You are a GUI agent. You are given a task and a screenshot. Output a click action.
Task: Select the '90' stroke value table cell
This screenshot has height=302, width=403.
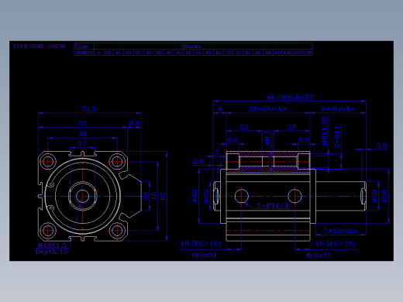[x=268, y=53]
